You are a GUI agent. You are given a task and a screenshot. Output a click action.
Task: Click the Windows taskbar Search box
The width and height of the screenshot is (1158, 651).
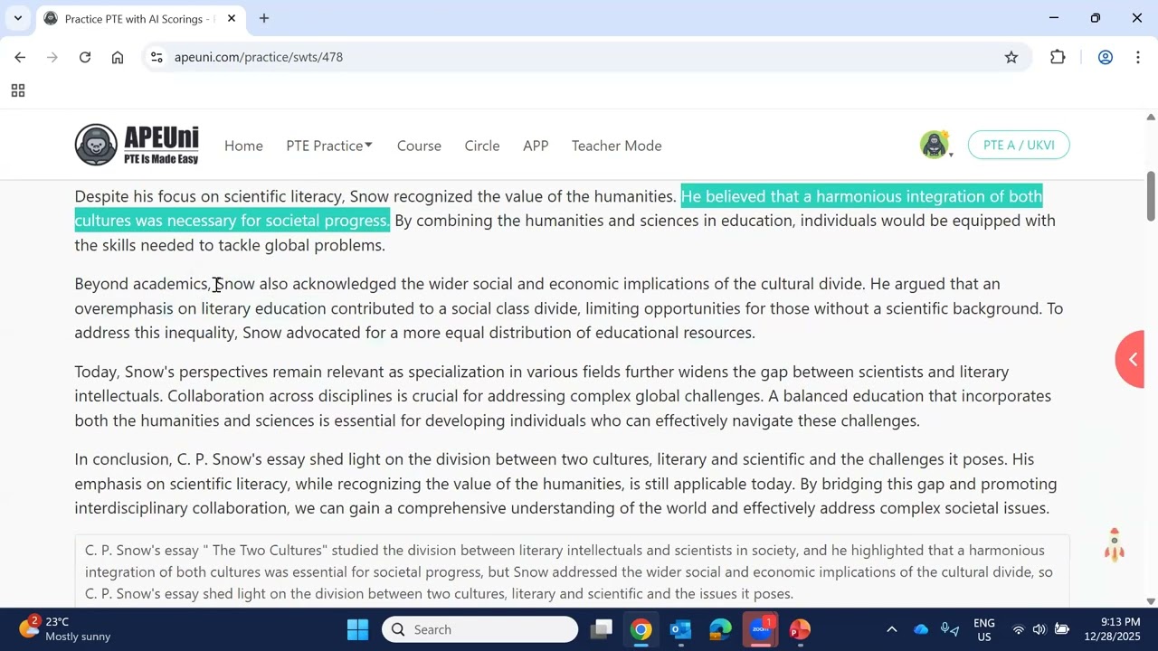479,629
